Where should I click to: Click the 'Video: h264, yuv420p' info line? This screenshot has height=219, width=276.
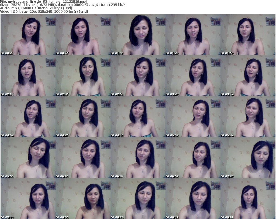(44, 11)
